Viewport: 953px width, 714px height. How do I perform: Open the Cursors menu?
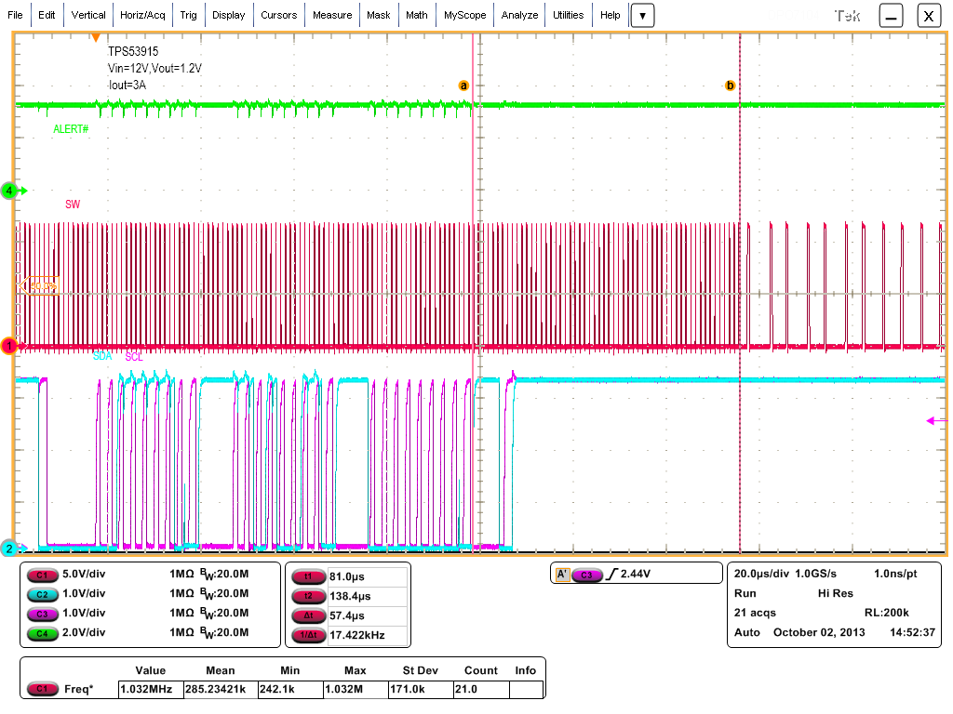[279, 14]
